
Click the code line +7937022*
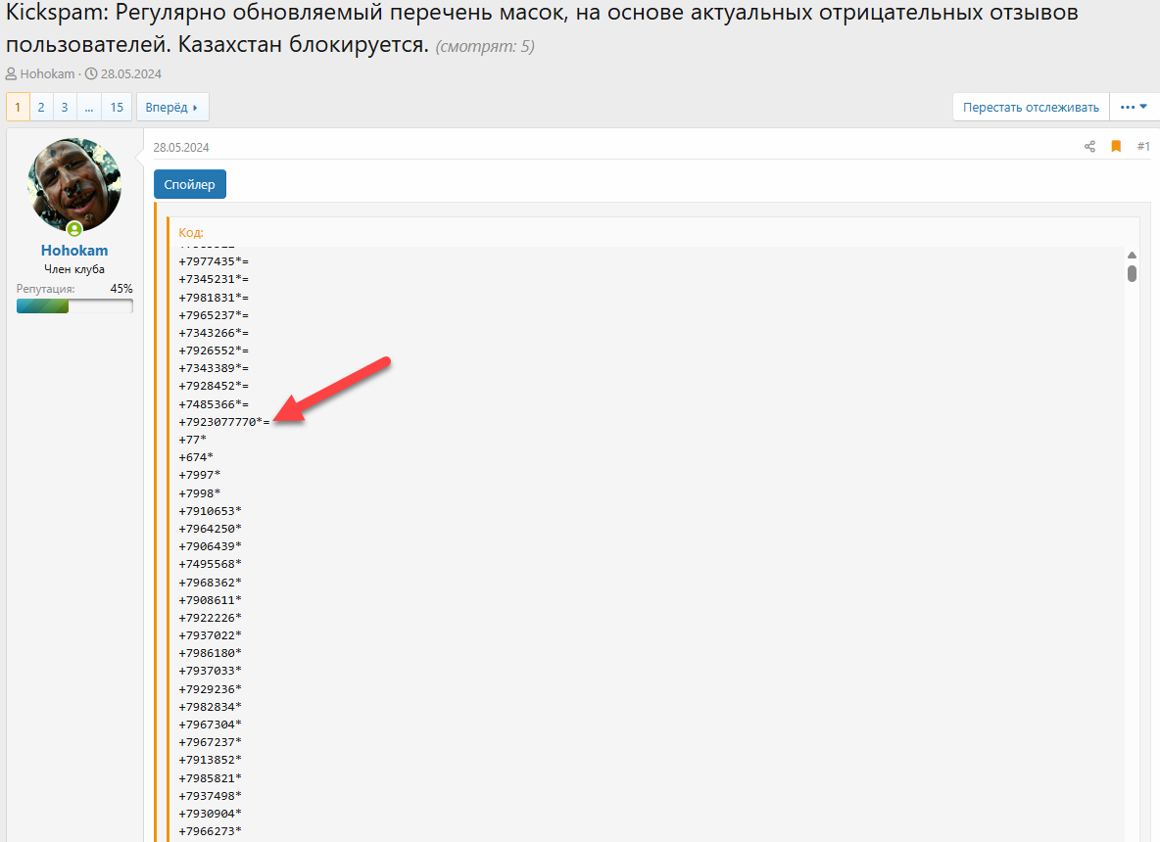tap(210, 635)
